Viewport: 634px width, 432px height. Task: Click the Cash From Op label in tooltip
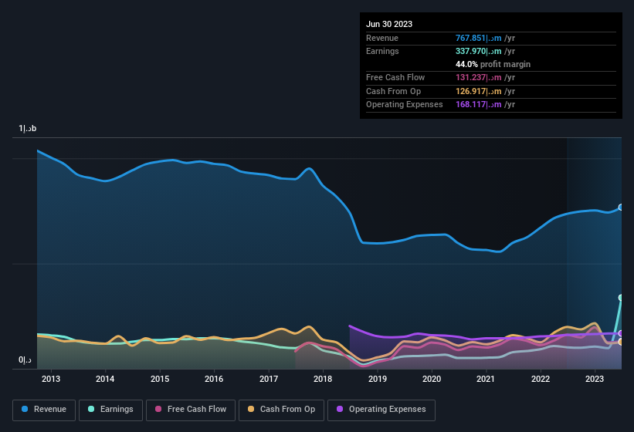coord(393,91)
